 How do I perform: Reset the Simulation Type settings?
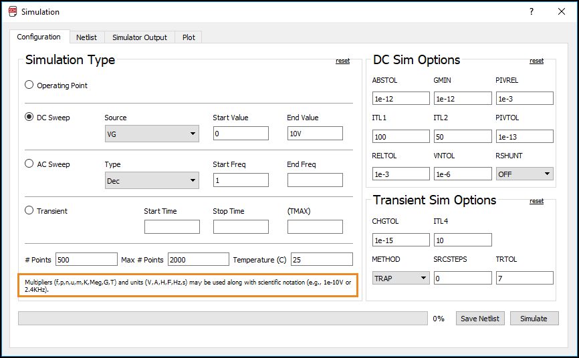(x=342, y=61)
